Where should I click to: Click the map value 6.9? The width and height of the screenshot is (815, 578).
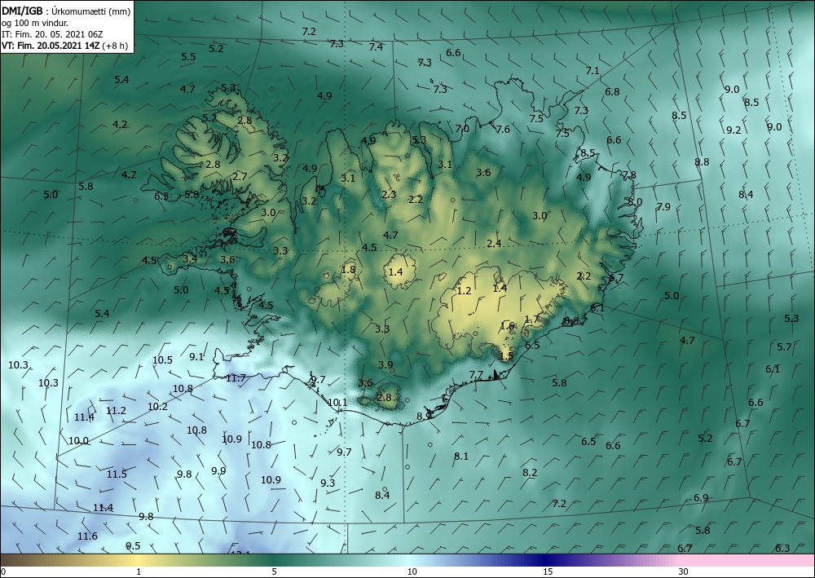(701, 497)
